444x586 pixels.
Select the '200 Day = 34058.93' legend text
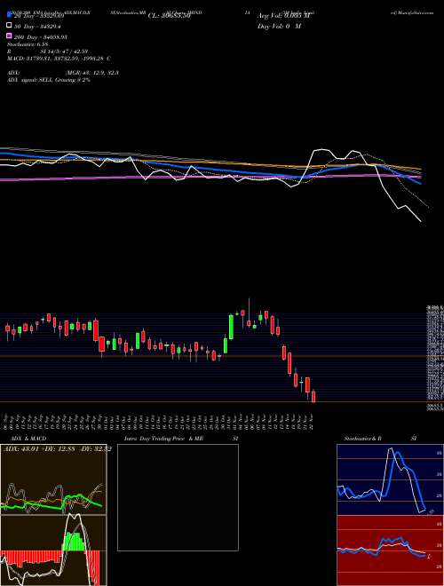pos(40,37)
